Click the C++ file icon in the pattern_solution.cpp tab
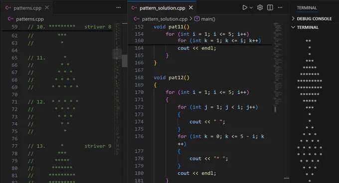Viewport: 339px width, 183px height. pyautogui.click(x=134, y=8)
